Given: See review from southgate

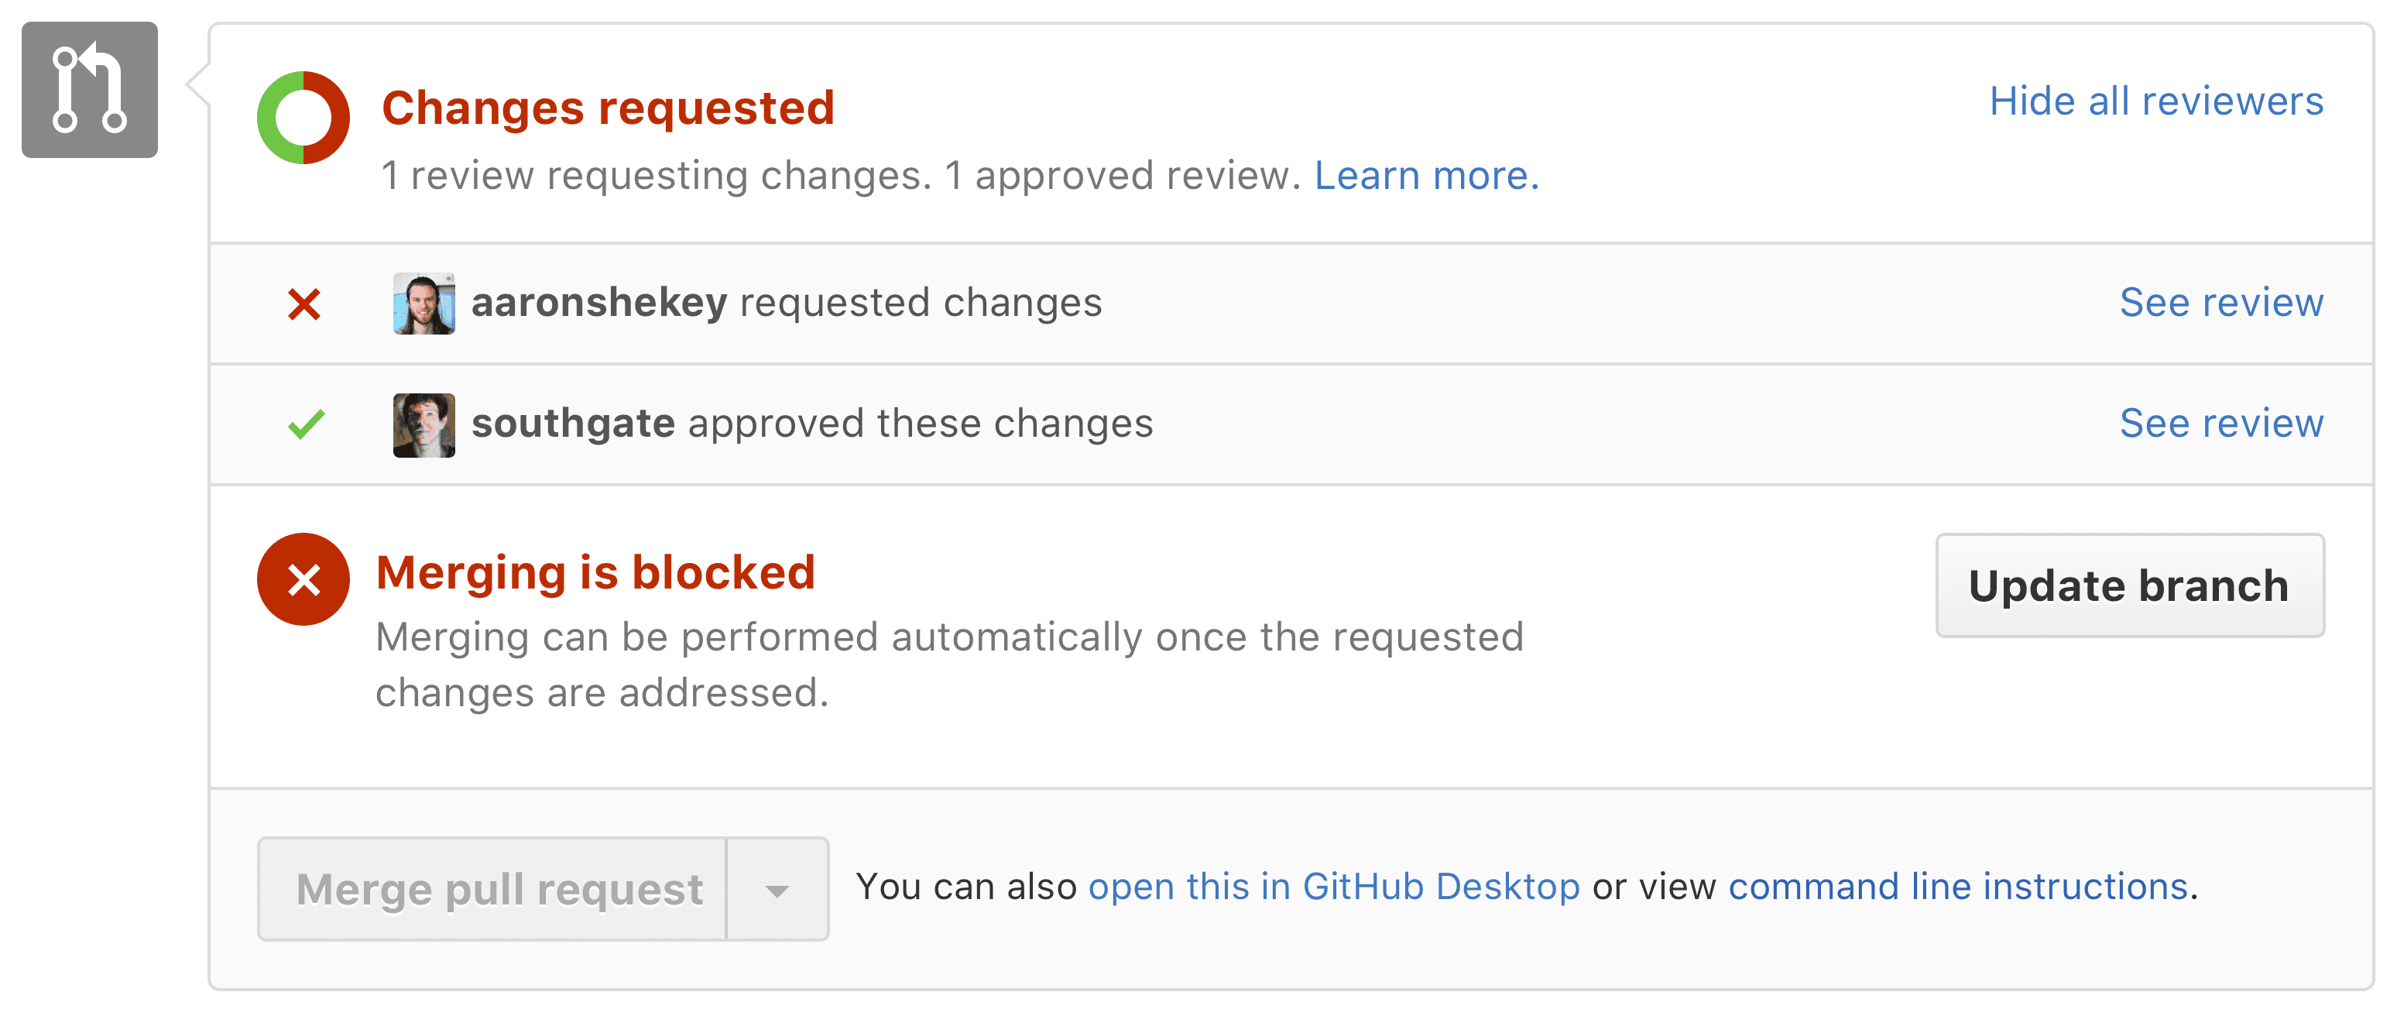Looking at the screenshot, I should click(2220, 424).
